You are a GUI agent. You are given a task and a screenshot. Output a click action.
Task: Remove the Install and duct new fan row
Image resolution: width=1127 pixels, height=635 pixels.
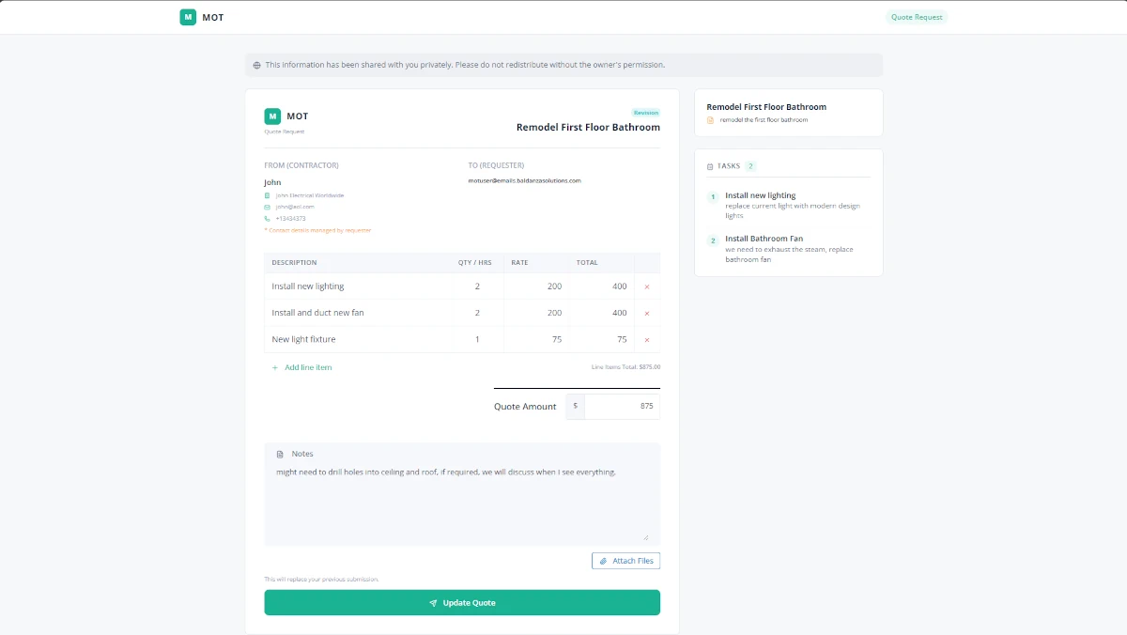click(647, 312)
